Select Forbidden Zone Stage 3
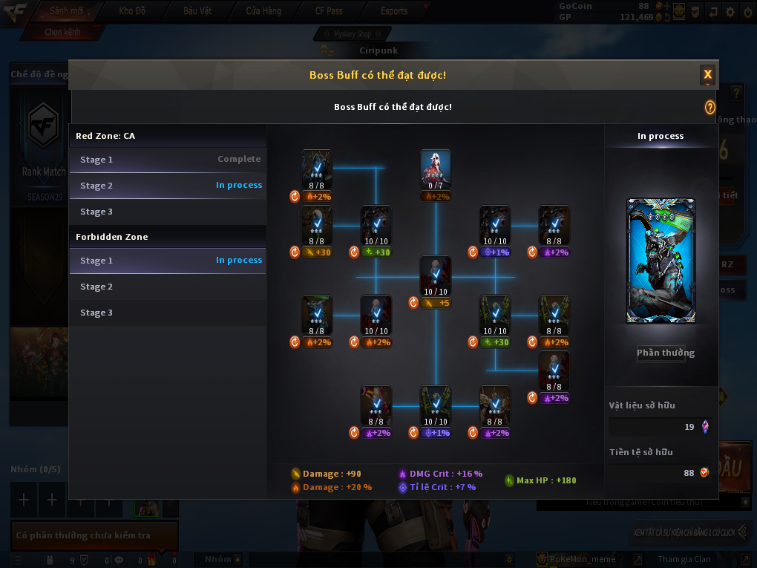Image resolution: width=757 pixels, height=568 pixels. [x=168, y=313]
